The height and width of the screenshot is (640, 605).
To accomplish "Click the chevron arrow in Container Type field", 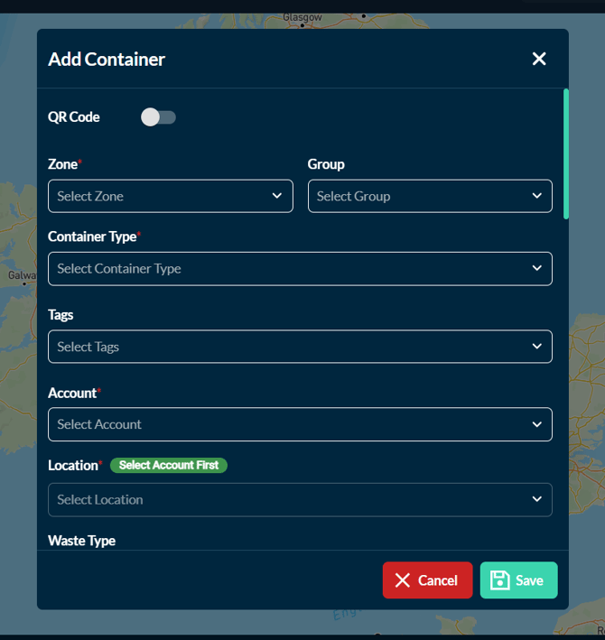I will (x=537, y=268).
